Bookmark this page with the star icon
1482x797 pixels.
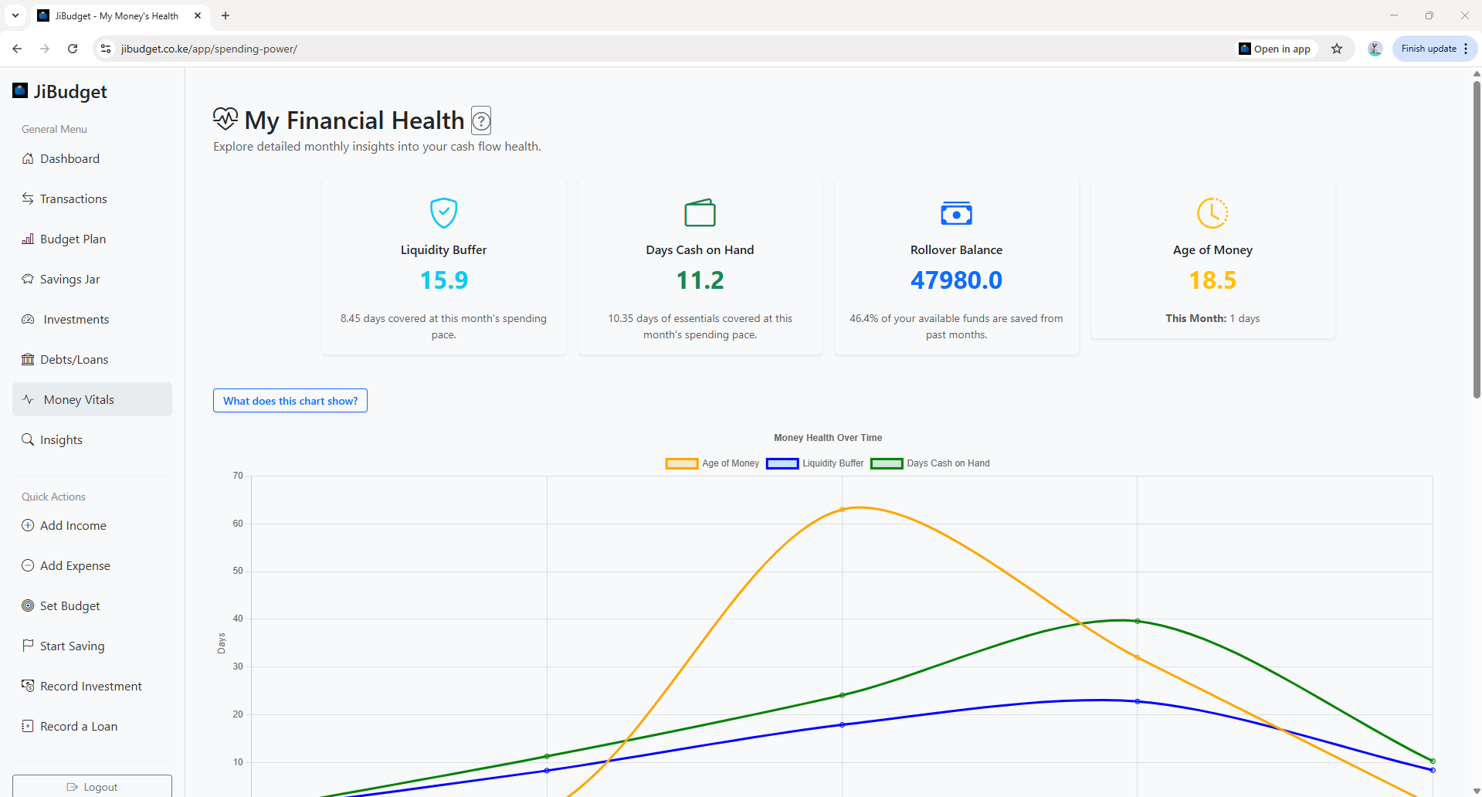[1337, 49]
